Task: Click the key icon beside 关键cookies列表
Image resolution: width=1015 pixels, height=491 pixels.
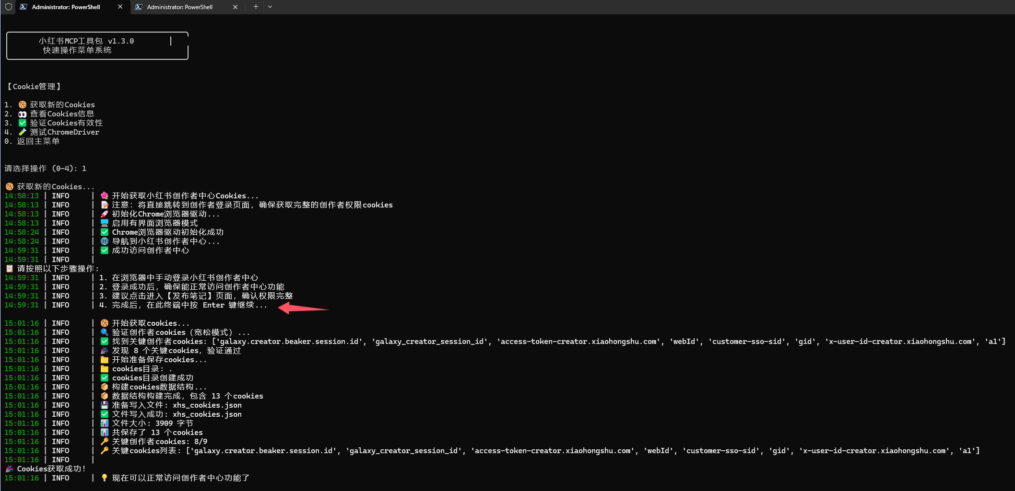Action: pos(105,450)
